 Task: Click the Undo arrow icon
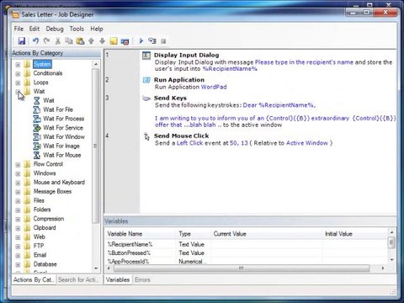[x=35, y=41]
